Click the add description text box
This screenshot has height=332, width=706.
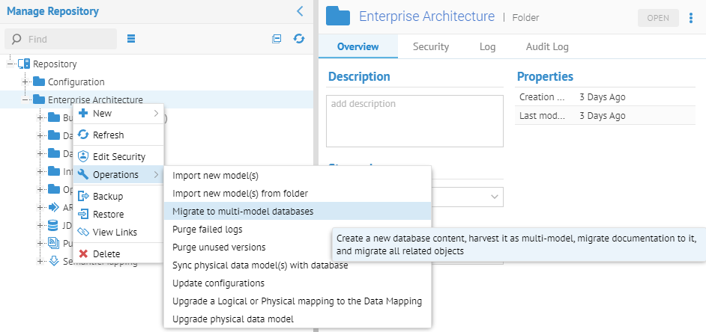[414, 120]
